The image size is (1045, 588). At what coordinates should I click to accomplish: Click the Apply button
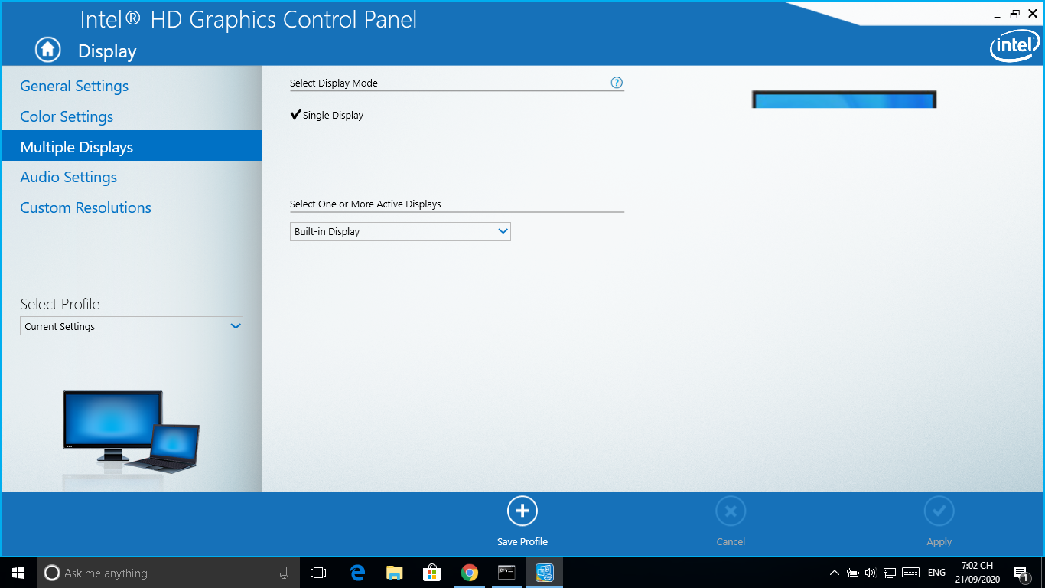(x=939, y=521)
